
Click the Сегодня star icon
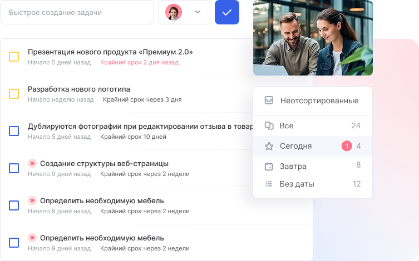[x=269, y=146]
